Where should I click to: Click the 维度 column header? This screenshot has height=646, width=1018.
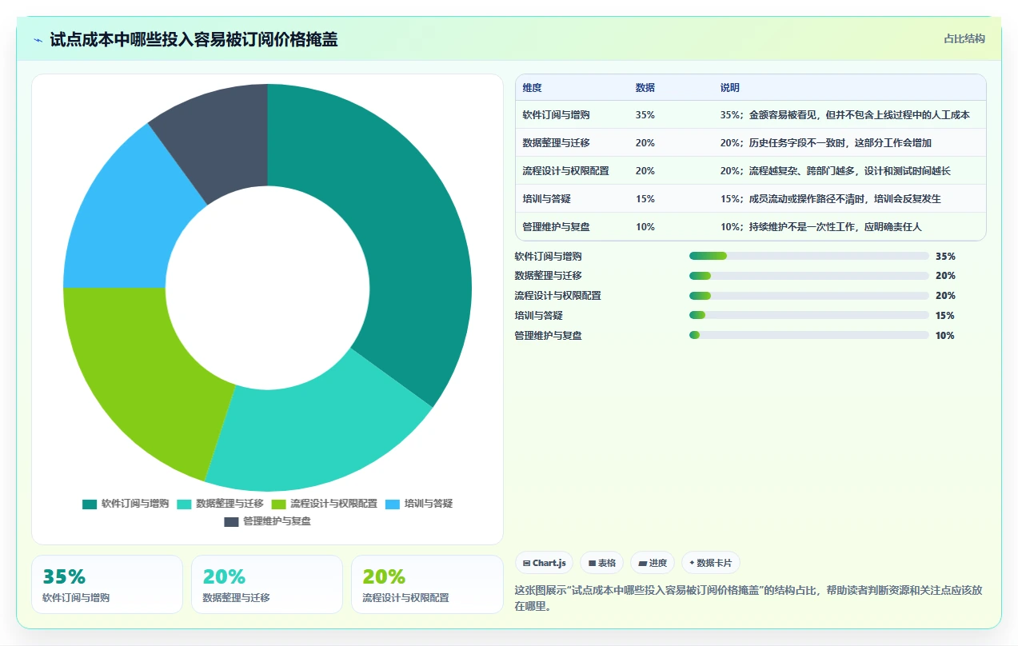(x=532, y=88)
